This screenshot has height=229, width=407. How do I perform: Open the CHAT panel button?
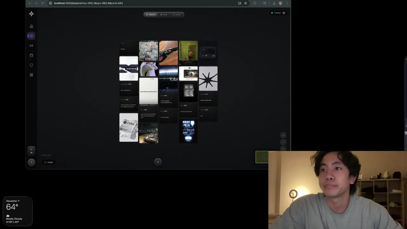pos(49,162)
